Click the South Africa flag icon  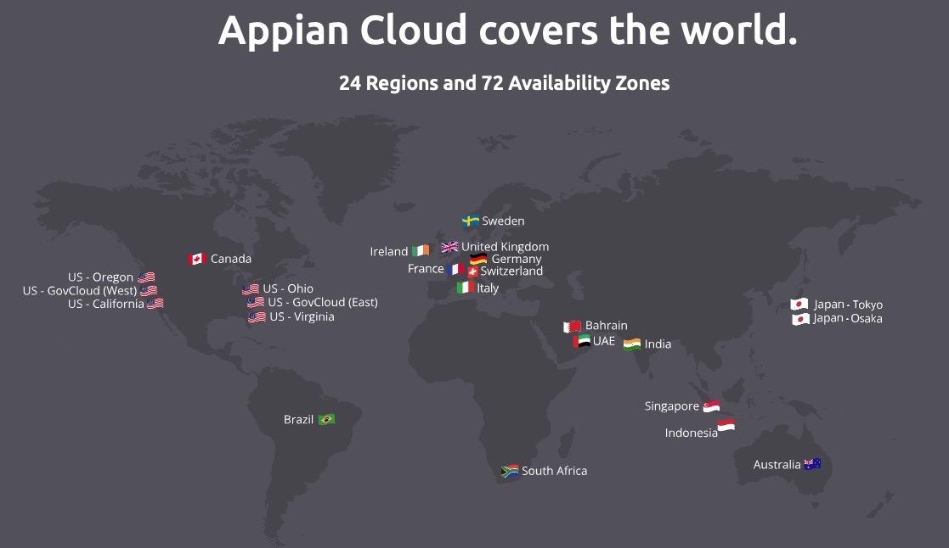click(x=510, y=472)
